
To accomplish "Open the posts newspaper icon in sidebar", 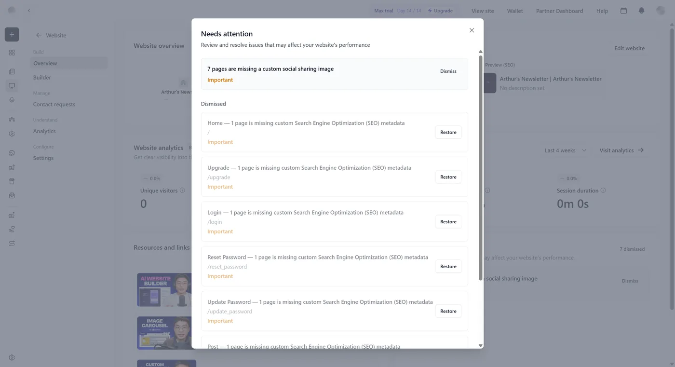I will coord(12,71).
